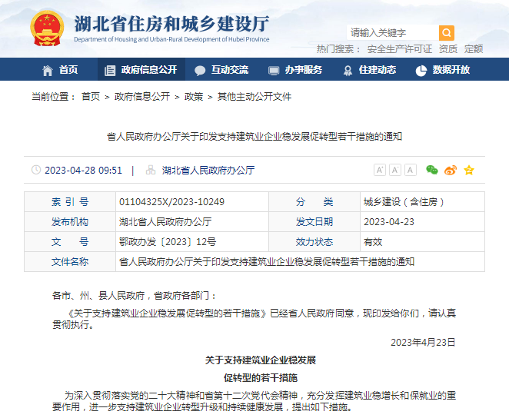The height and width of the screenshot is (418, 509).
Task: Increase font size with A+ icon
Action: [380, 170]
